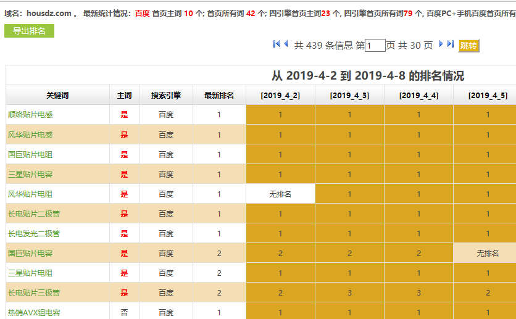Click the 搜索引擎 column header
The width and height of the screenshot is (516, 319).
[166, 95]
